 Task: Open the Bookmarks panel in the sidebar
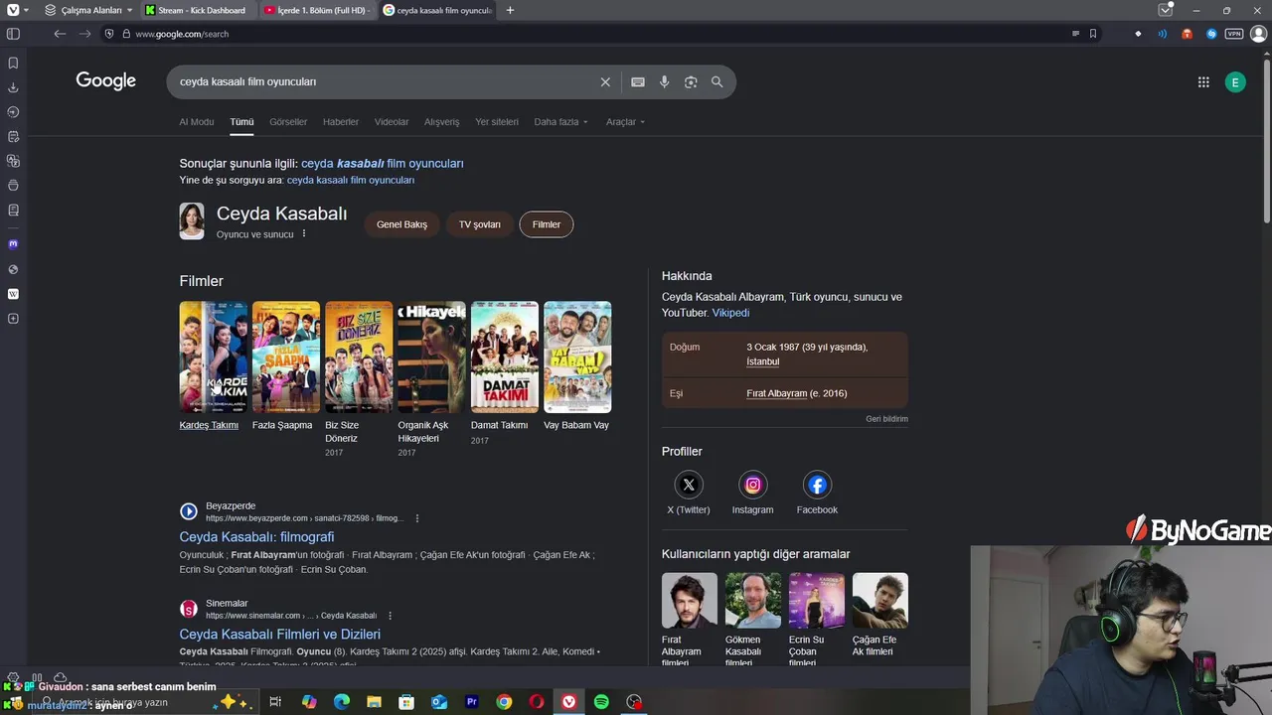click(x=13, y=63)
